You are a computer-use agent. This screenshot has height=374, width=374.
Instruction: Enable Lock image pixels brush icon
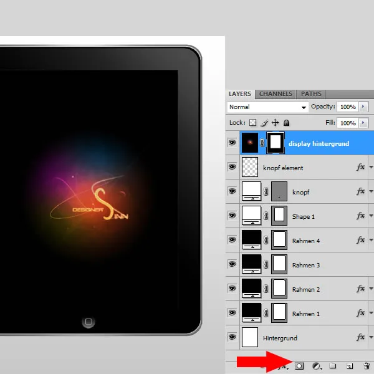[264, 123]
